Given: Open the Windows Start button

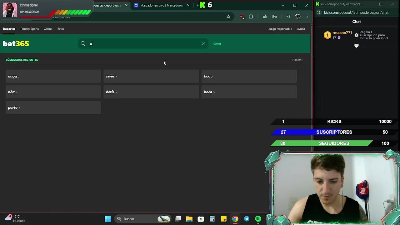Looking at the screenshot, I should 108,219.
